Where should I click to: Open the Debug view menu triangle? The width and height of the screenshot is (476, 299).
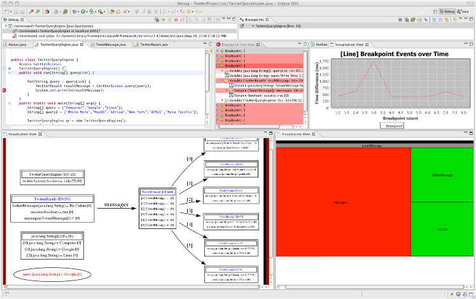223,19
